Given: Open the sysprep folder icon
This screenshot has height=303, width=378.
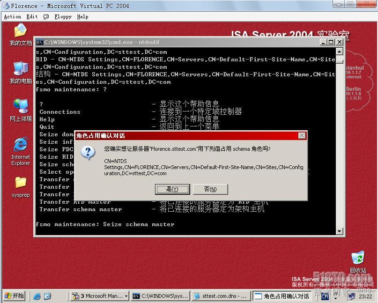Looking at the screenshot, I should click(x=21, y=187).
